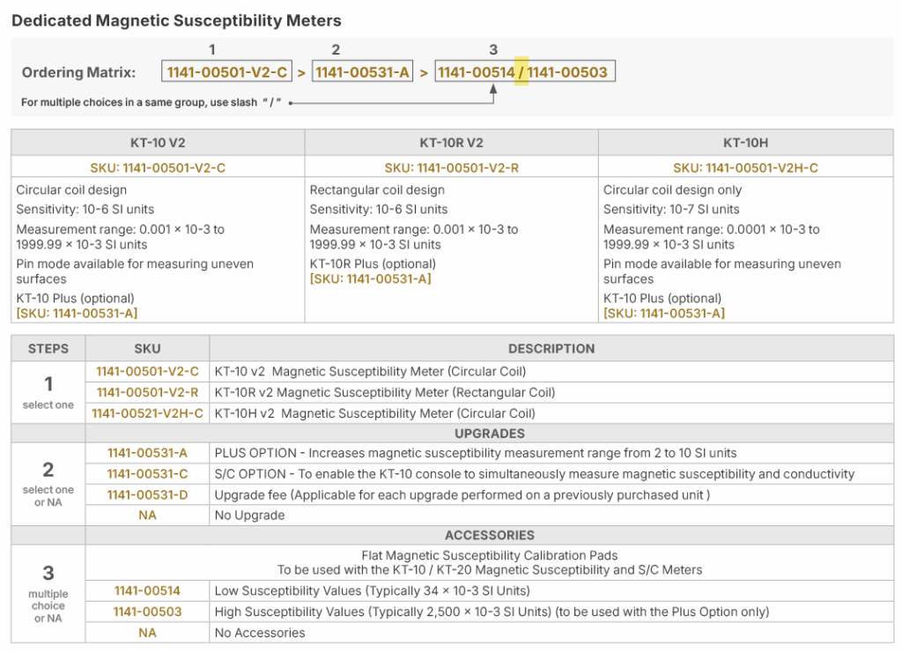The width and height of the screenshot is (902, 653).
Task: Select the "KT-10H" column header
Action: (x=745, y=143)
